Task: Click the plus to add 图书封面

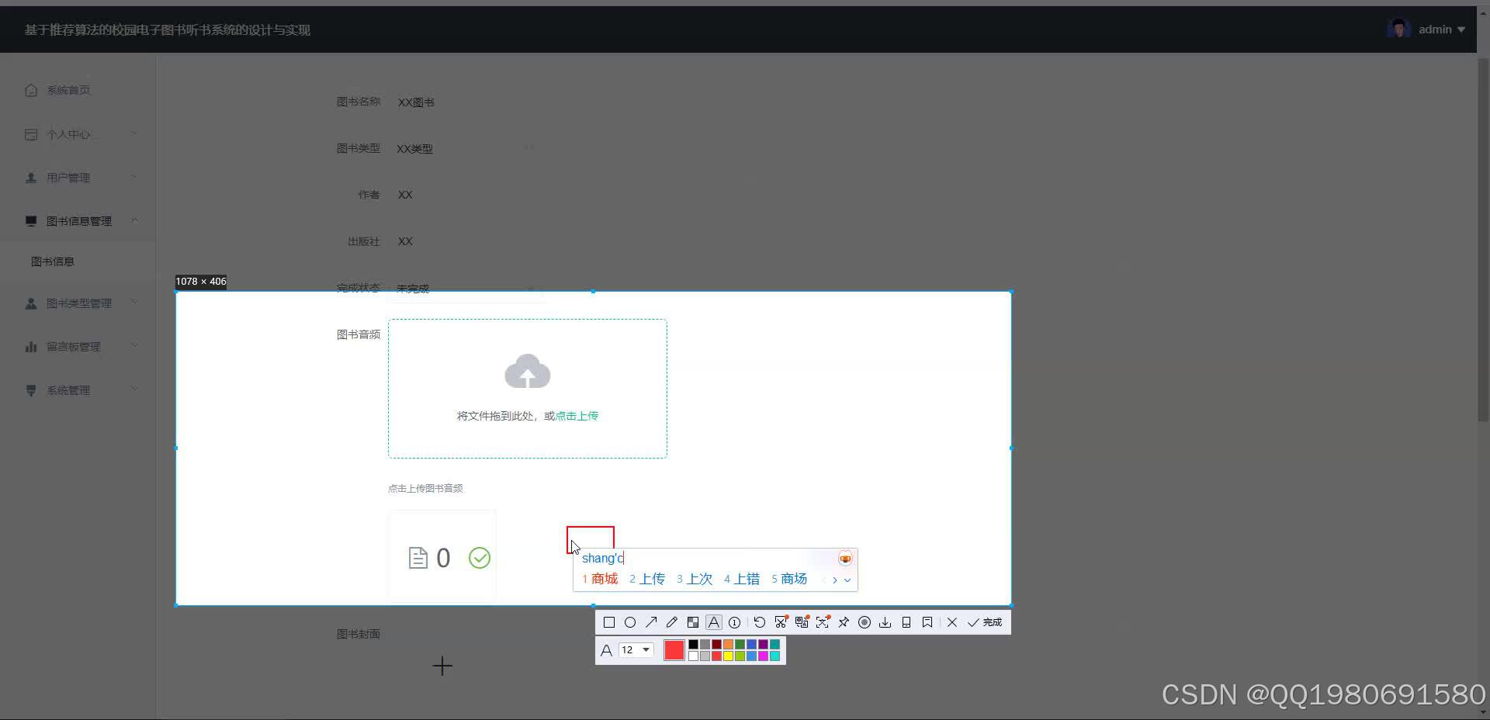Action: click(x=442, y=666)
